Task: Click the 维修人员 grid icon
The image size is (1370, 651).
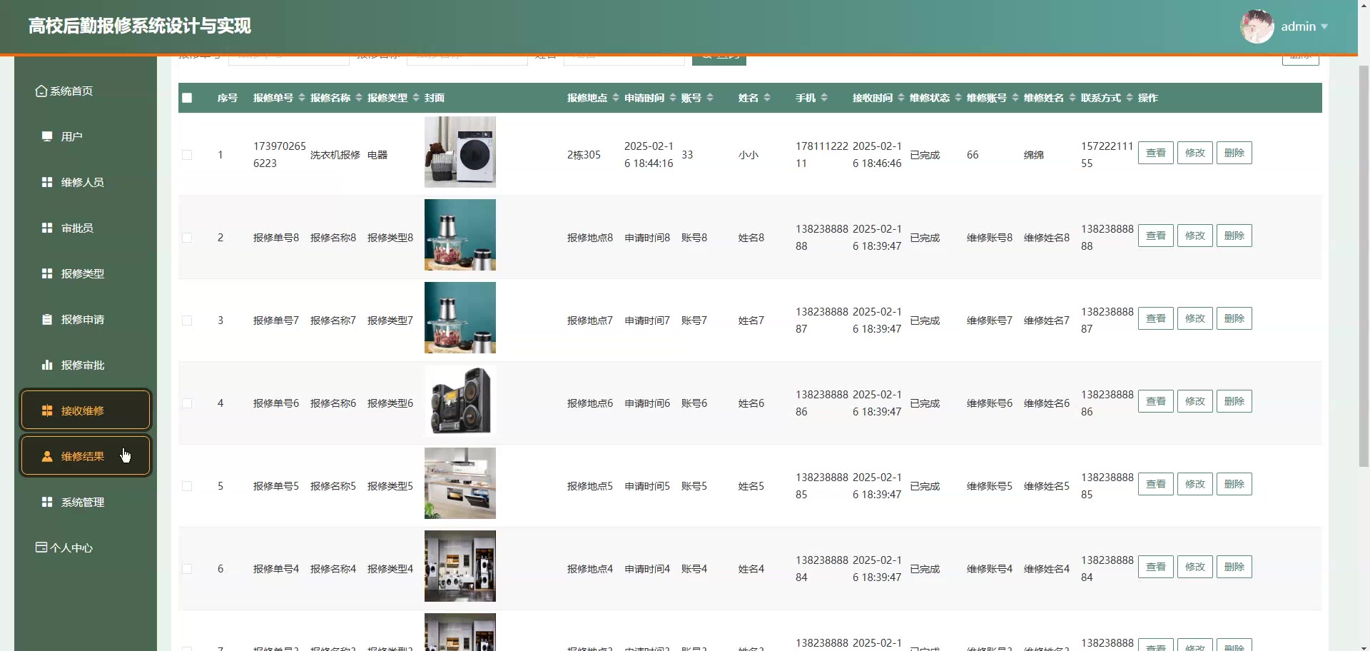Action: (x=47, y=182)
